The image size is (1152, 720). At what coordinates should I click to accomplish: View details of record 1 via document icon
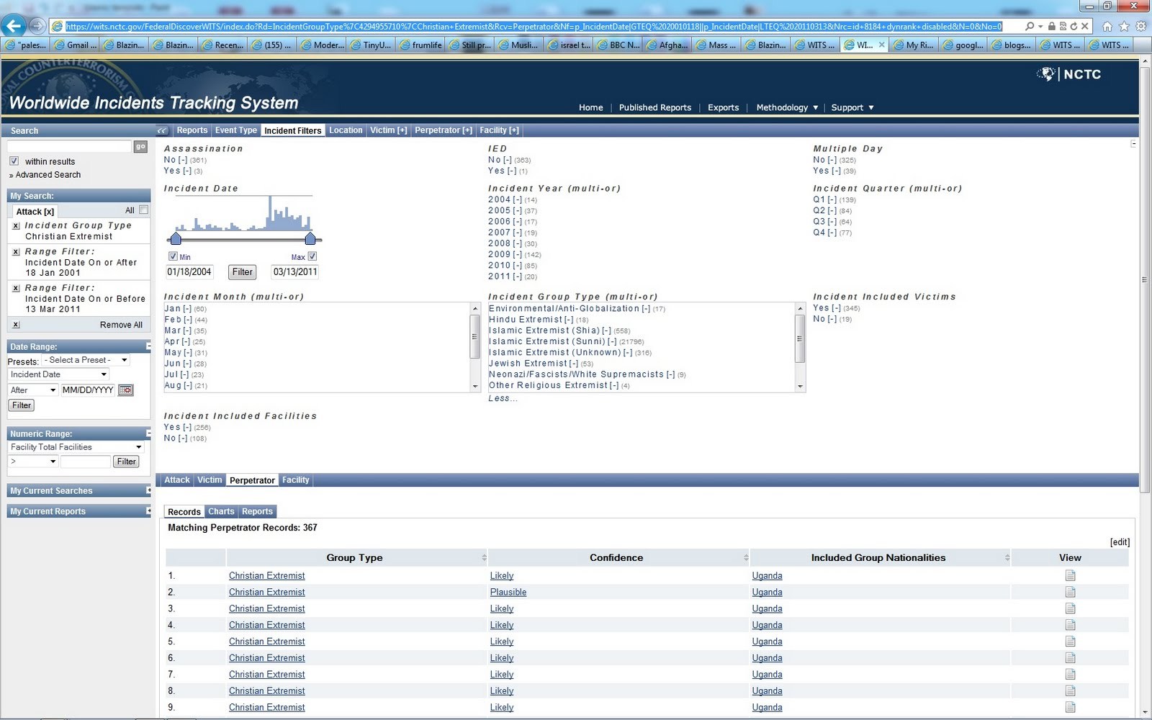pos(1070,575)
